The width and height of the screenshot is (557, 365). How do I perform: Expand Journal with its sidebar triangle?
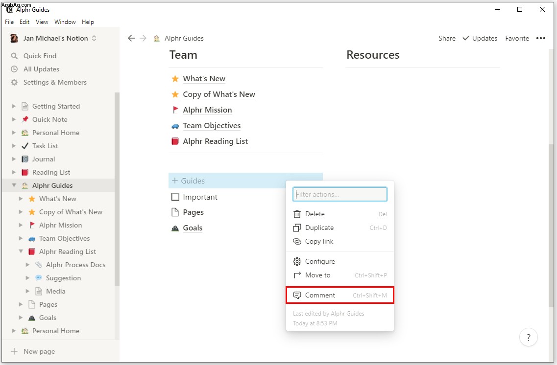14,159
